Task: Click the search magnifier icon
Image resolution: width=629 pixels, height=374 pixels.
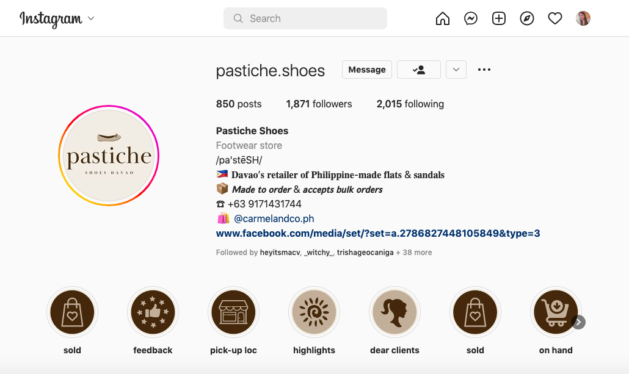Action: point(238,18)
